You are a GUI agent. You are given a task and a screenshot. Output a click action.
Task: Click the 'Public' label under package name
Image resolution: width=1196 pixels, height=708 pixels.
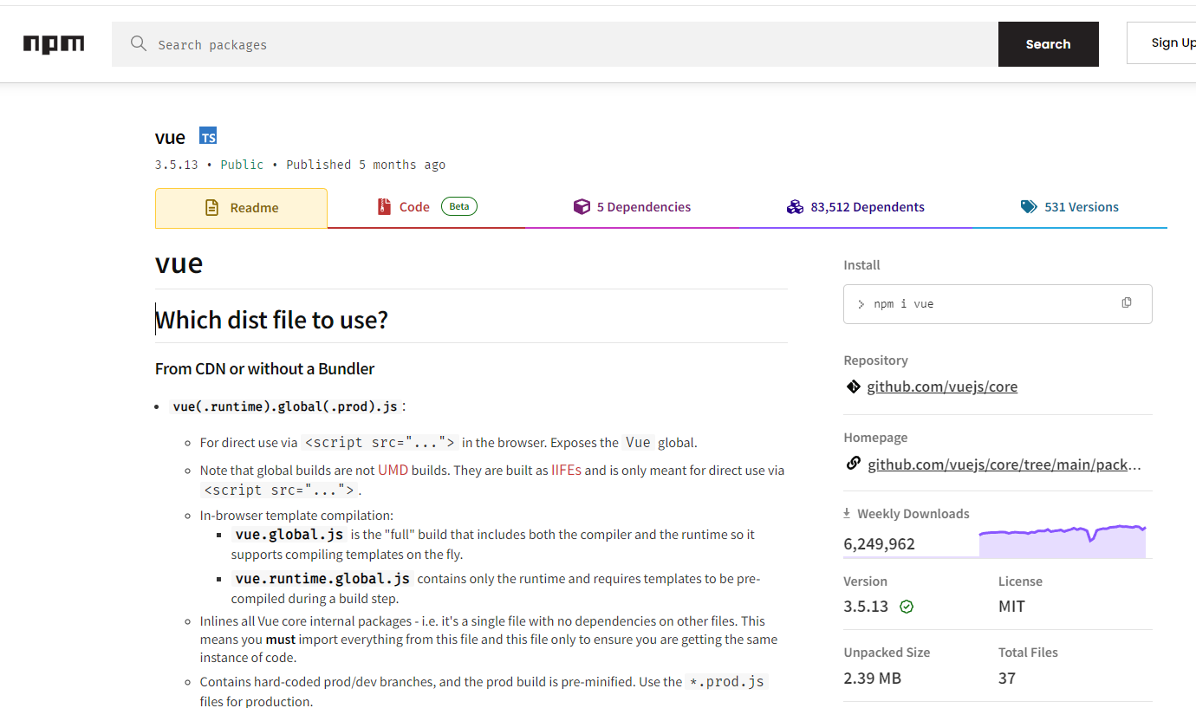click(242, 165)
